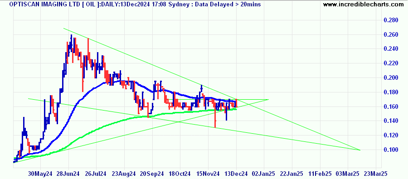408x179 pixels.
Task: Select the 0.100 price axis label
Action: pyautogui.click(x=391, y=150)
